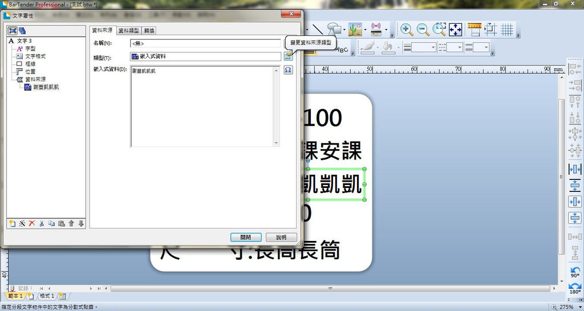
Task: Click the line color brush tool
Action: (368, 47)
